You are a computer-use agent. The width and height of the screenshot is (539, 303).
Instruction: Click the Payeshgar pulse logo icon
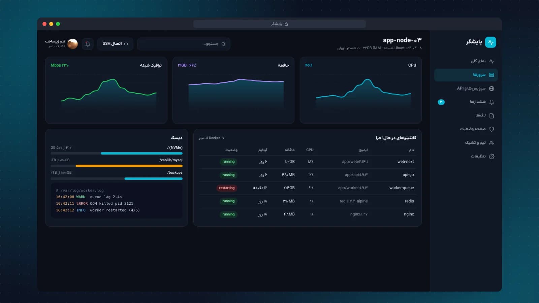[490, 42]
